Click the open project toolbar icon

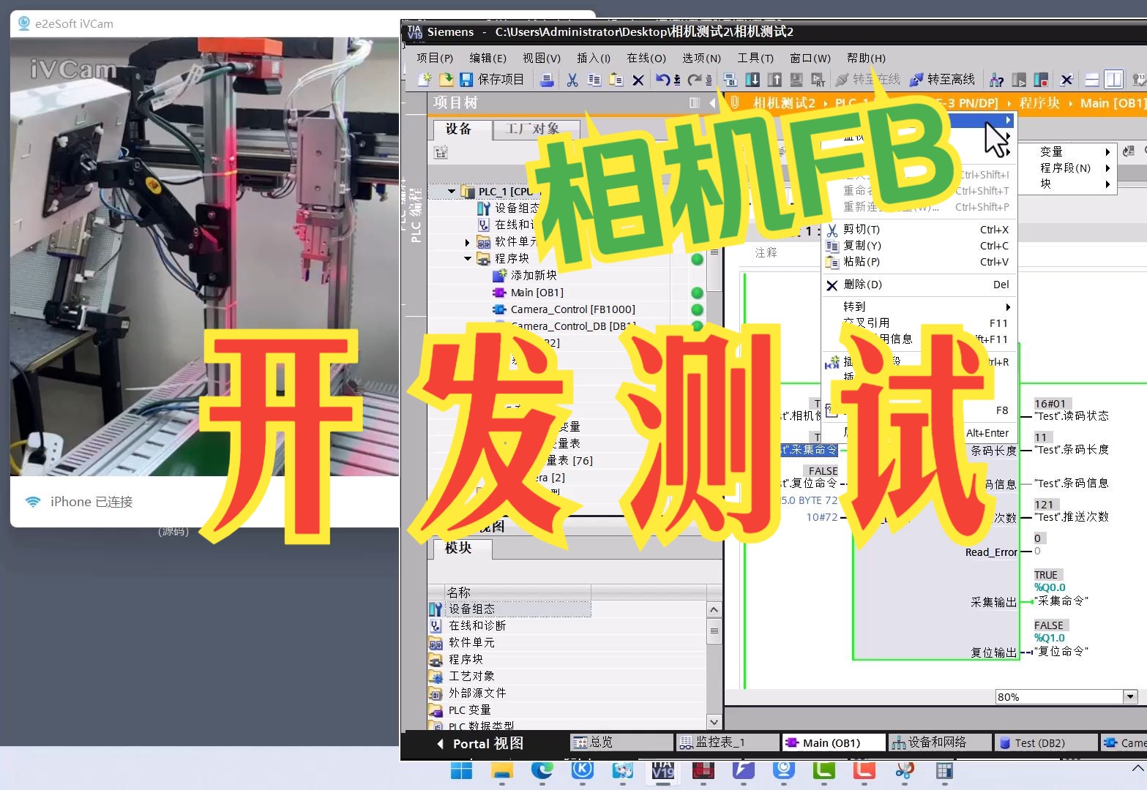pos(446,80)
